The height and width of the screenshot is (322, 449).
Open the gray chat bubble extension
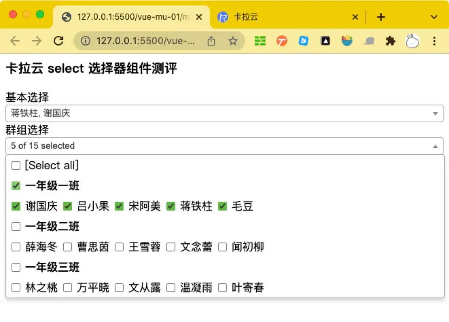369,41
